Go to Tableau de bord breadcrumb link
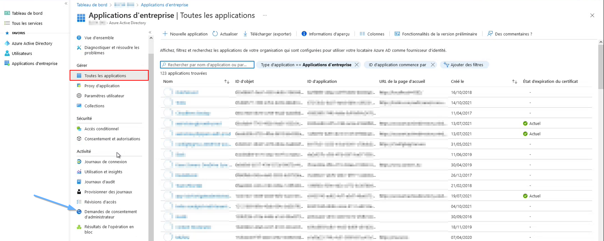Image resolution: width=604 pixels, height=241 pixels. [x=92, y=5]
